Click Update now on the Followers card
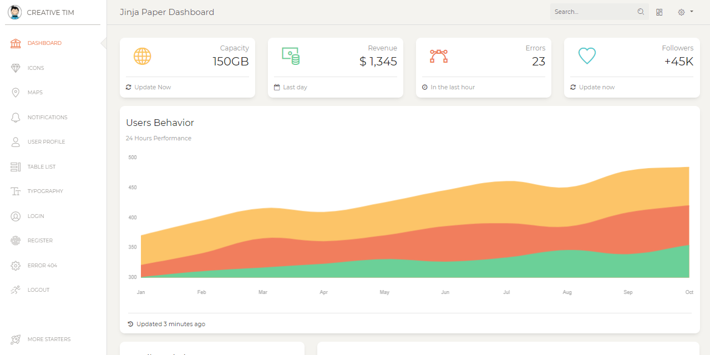This screenshot has width=710, height=355. point(593,87)
